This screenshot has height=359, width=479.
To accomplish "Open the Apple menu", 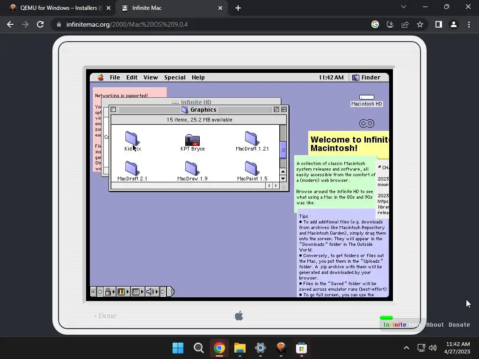I will pos(101,78).
